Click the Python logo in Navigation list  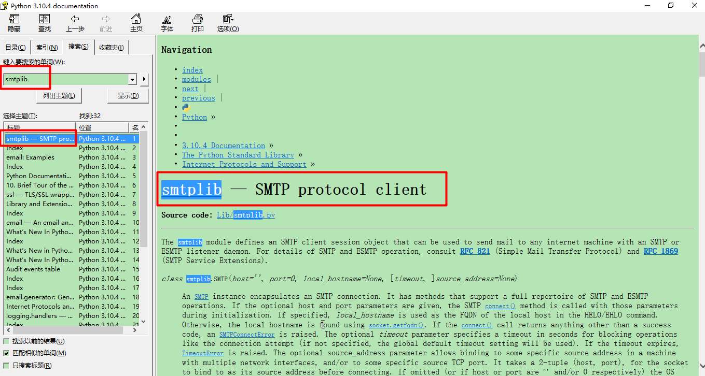[x=186, y=107]
